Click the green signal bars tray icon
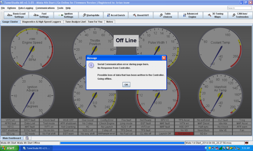Image resolution: width=253 pixels, height=151 pixels. pyautogui.click(x=220, y=148)
